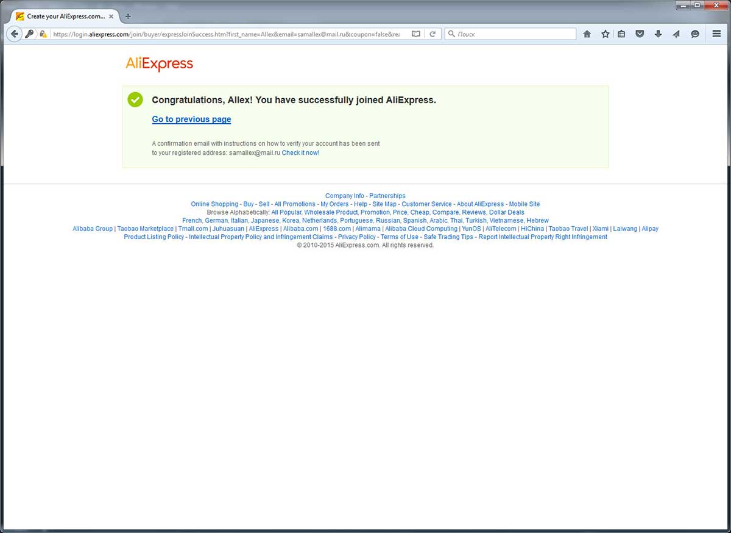Click the Check it now! link
731x533 pixels.
pyautogui.click(x=300, y=153)
